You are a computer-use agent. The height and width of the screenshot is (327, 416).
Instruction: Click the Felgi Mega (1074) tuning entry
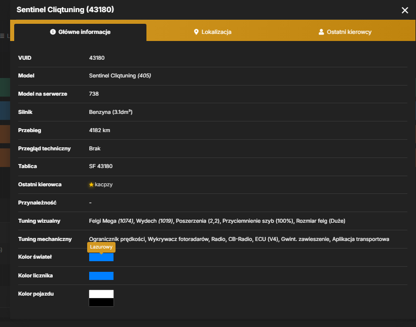(x=111, y=221)
